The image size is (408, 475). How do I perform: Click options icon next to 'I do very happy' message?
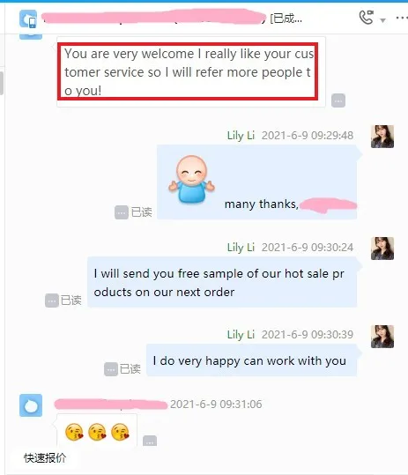111,369
